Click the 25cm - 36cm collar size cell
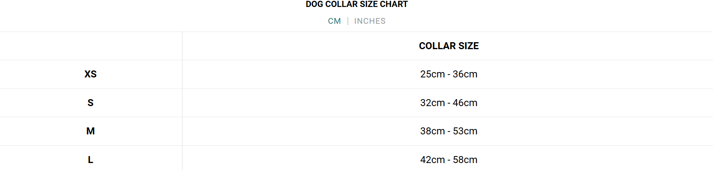 [448, 74]
